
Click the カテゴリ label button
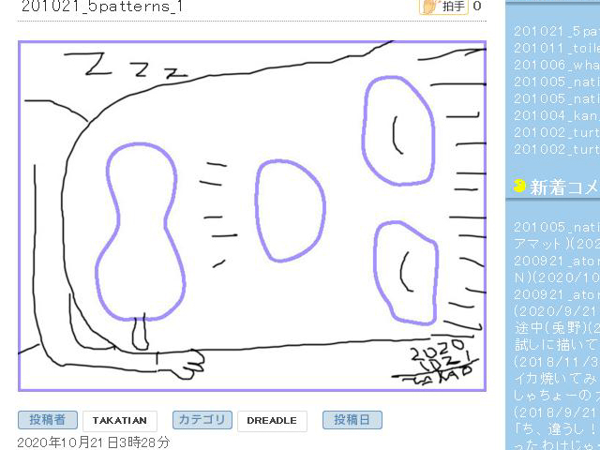202,421
